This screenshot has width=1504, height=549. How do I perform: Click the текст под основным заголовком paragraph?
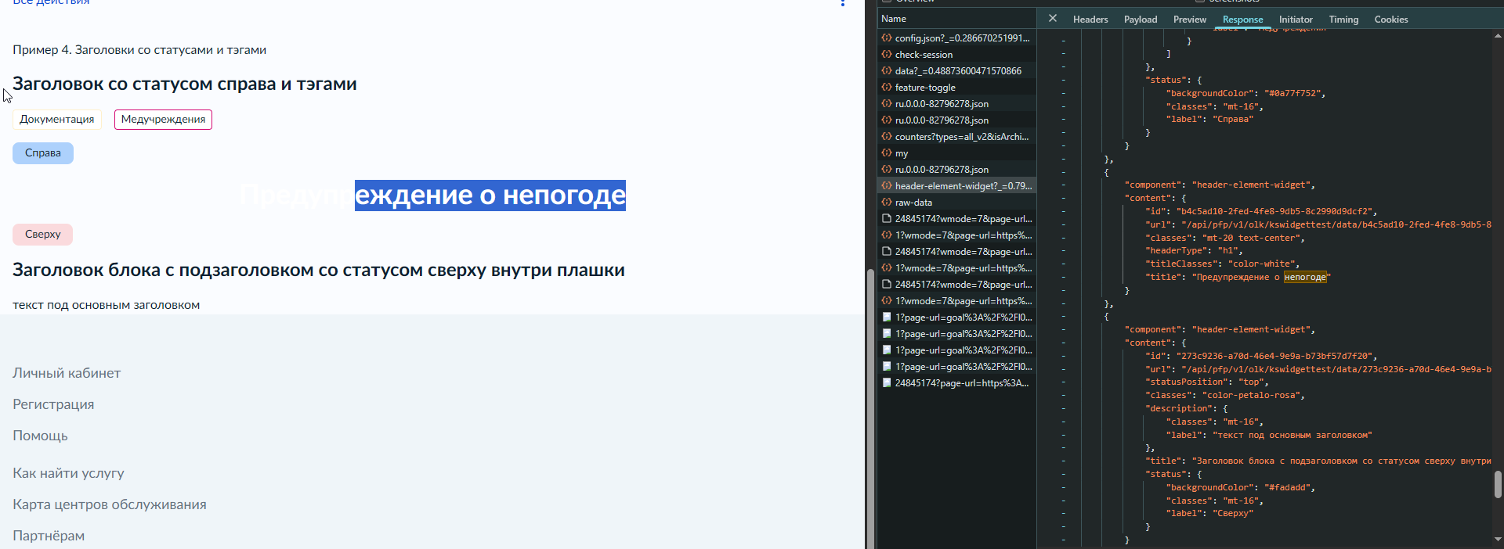click(107, 305)
